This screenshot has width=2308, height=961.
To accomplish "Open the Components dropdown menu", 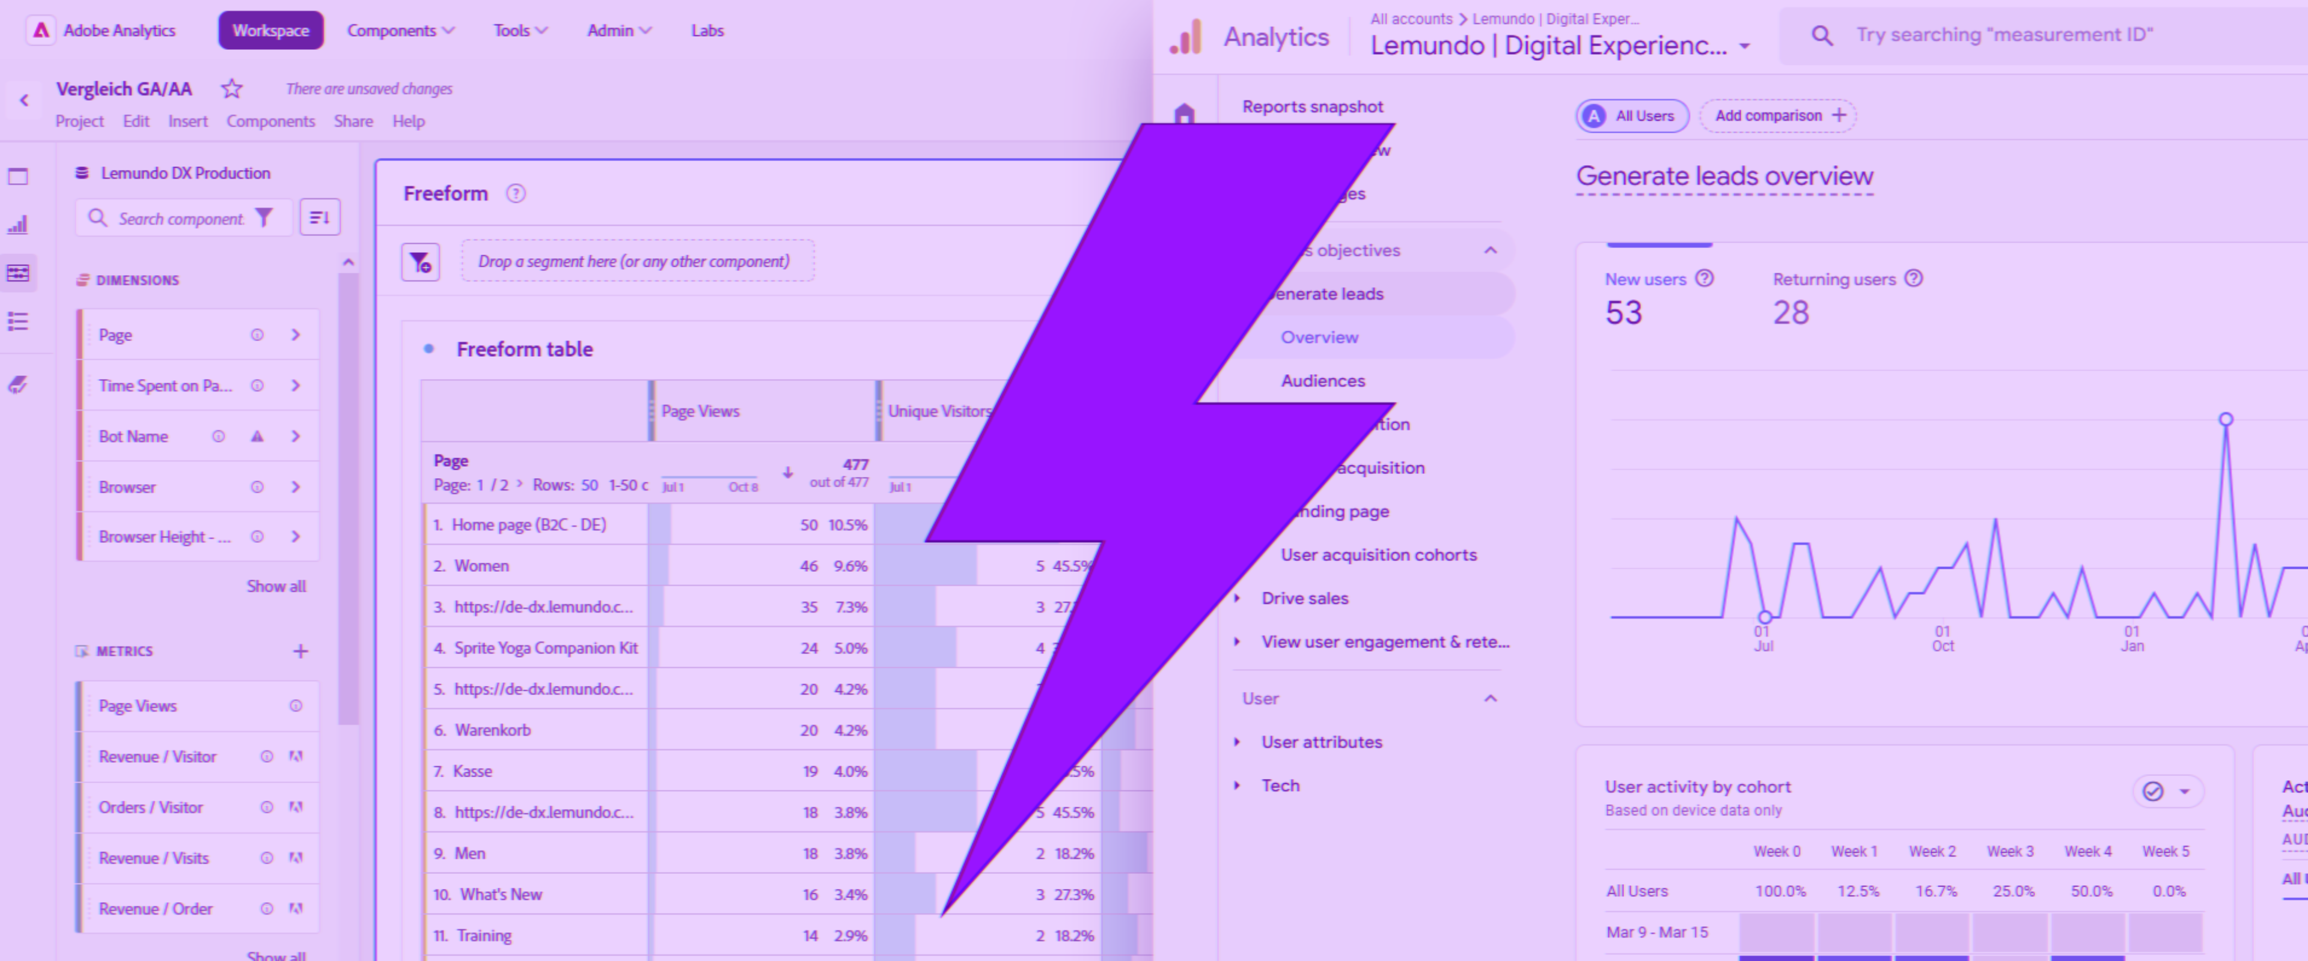I will click(x=400, y=31).
